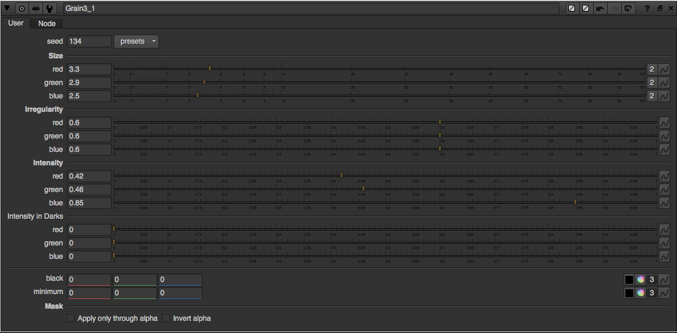
Task: Open animation menu for Intensity blue
Action: [664, 203]
